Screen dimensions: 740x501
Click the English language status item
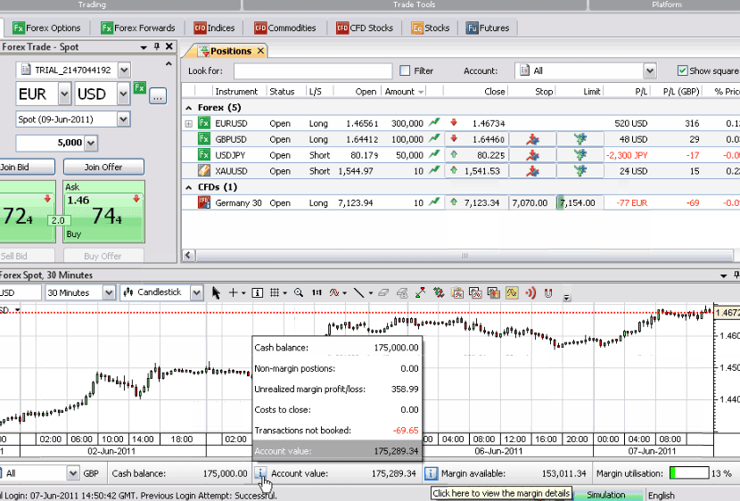(661, 495)
